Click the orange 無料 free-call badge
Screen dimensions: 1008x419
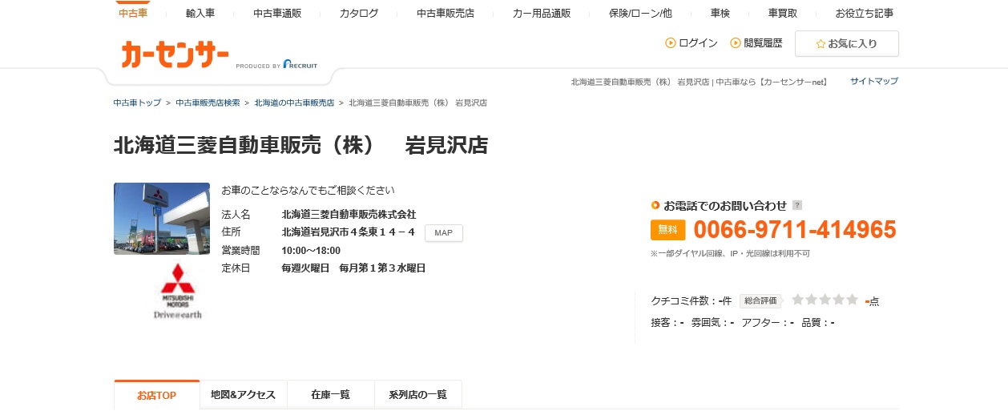[668, 230]
